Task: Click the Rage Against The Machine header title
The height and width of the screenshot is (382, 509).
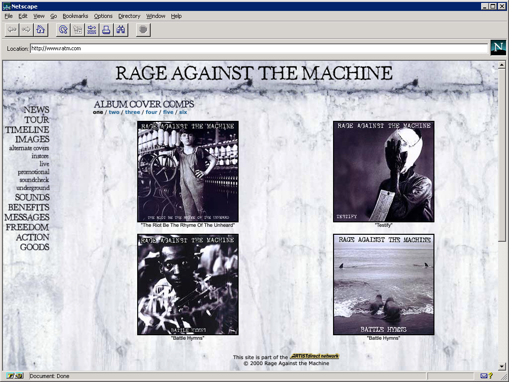Action: [x=254, y=73]
